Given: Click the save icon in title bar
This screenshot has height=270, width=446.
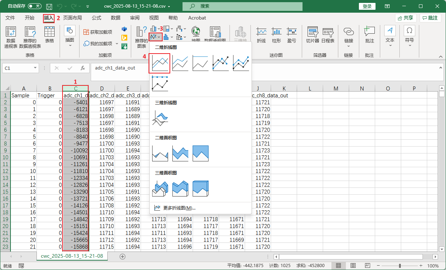Looking at the screenshot, I should coord(49,7).
